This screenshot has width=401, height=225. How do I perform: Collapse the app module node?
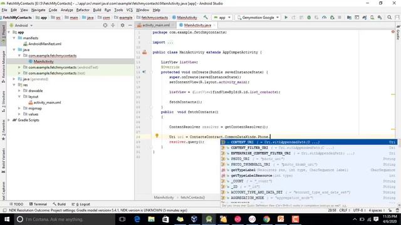tap(9, 32)
